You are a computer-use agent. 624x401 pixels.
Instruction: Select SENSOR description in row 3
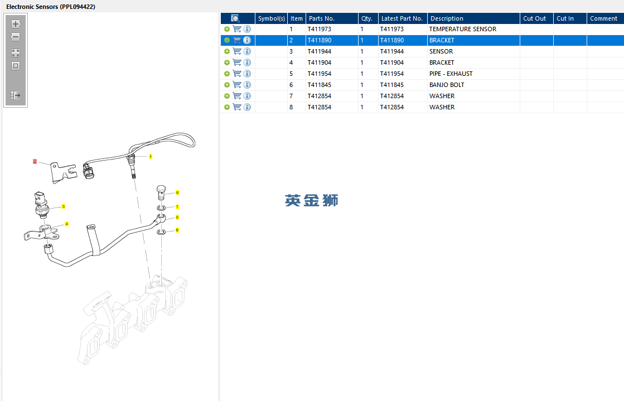[x=473, y=51]
